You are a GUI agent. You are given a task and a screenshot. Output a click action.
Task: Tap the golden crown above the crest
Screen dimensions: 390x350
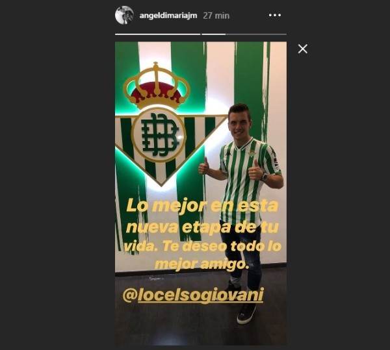[157, 86]
